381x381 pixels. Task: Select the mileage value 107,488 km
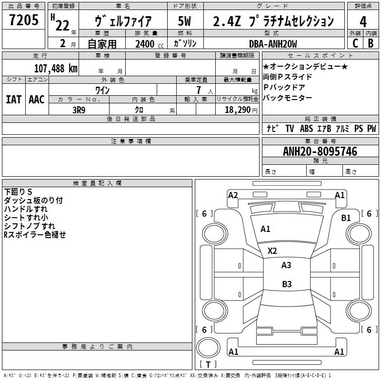[56, 68]
